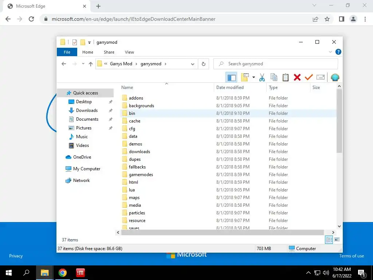Select the maps folder
This screenshot has height=280, width=373.
click(x=134, y=197)
